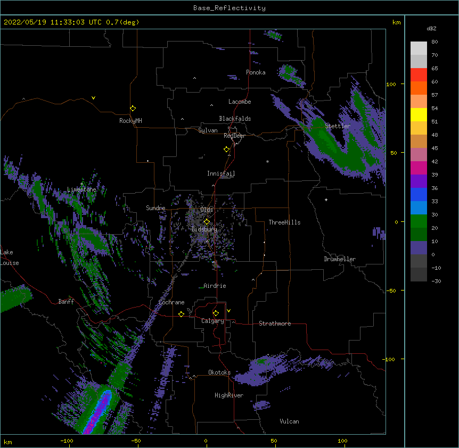The width and height of the screenshot is (459, 448).
Task: Click the km unit label on horizontal axis
Action: pyautogui.click(x=8, y=442)
